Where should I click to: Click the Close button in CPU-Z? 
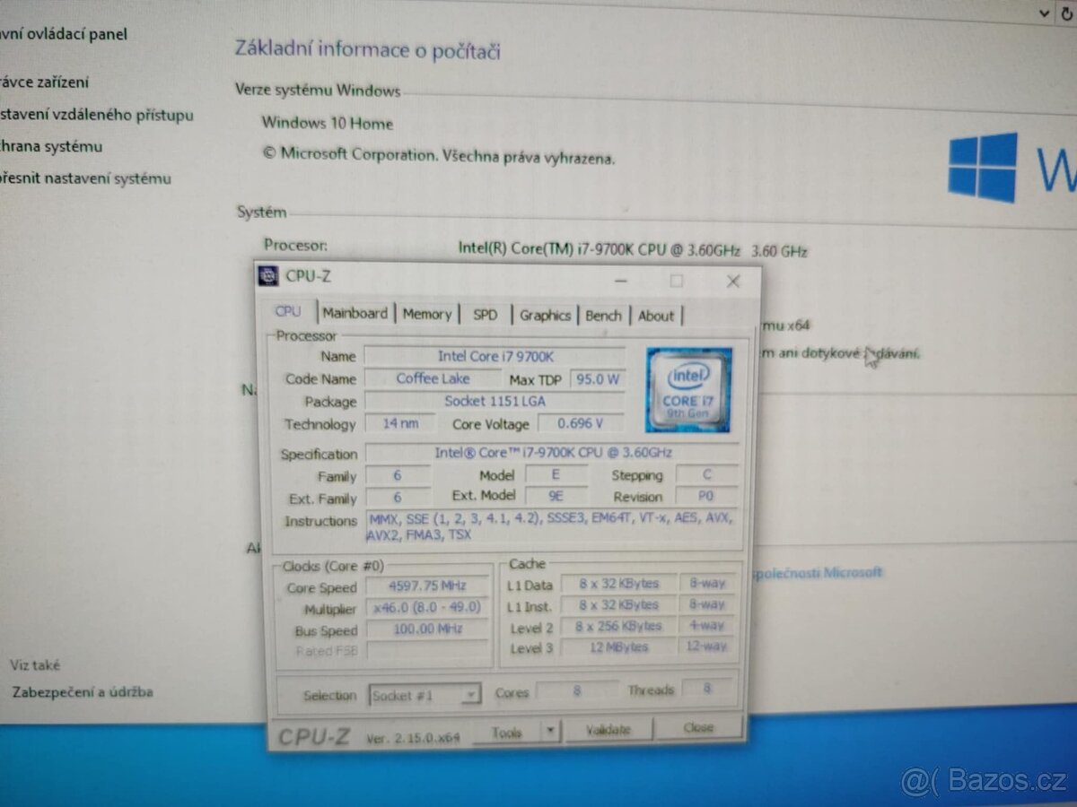(698, 728)
